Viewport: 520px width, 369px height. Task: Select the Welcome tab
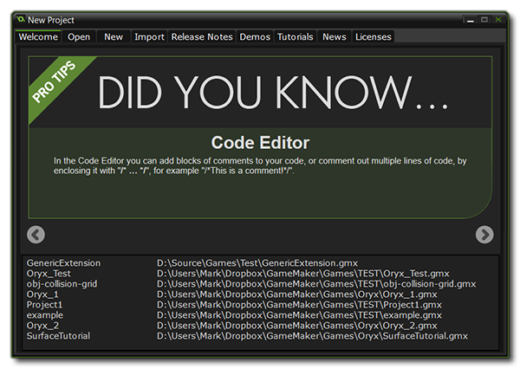(38, 36)
